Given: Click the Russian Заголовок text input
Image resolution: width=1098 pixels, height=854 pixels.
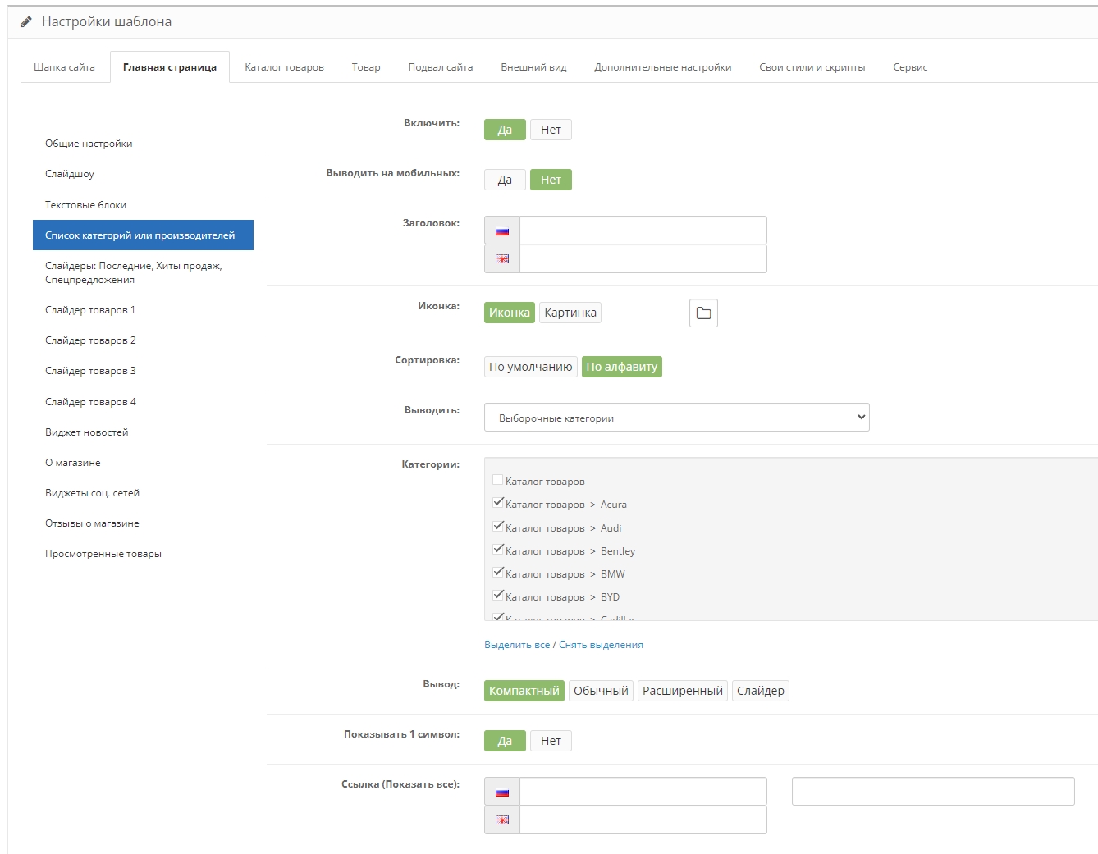Looking at the screenshot, I should pos(643,231).
